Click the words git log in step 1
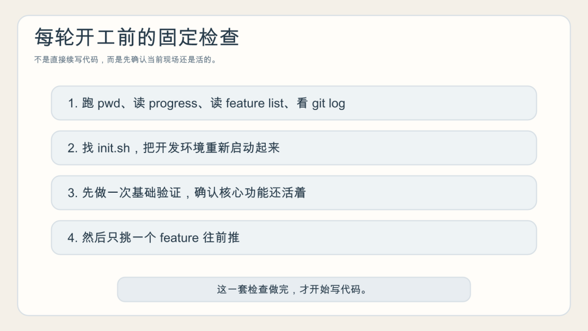Viewport: 588px width, 331px height. 328,104
